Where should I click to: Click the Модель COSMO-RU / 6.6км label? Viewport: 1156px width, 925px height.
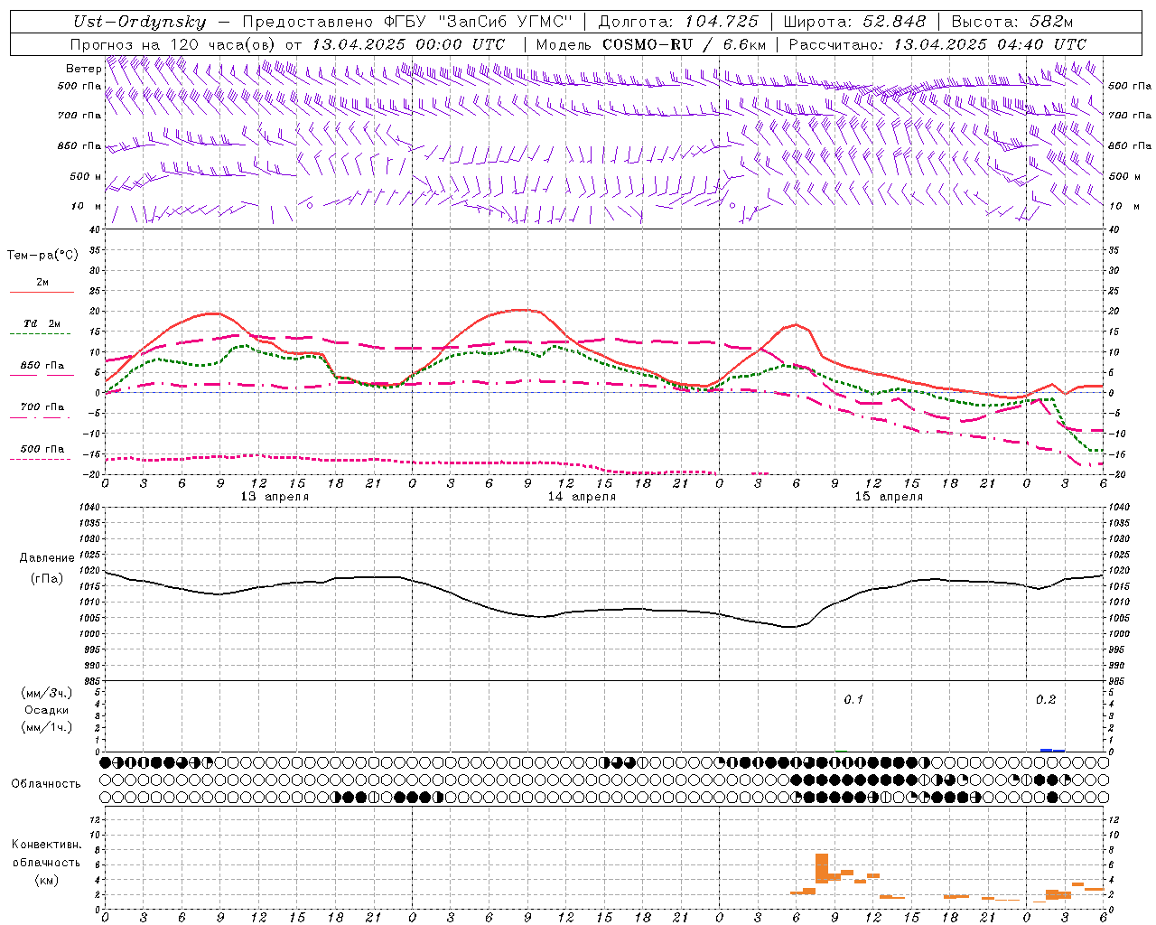pyautogui.click(x=650, y=44)
